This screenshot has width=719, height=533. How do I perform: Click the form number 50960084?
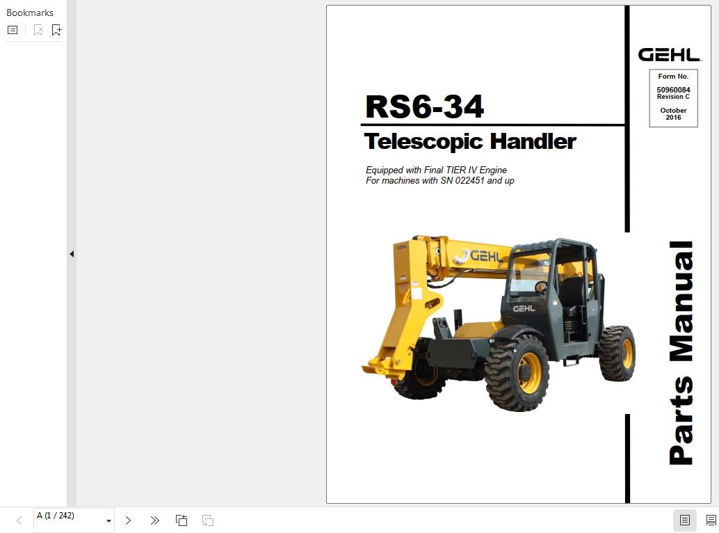click(673, 90)
